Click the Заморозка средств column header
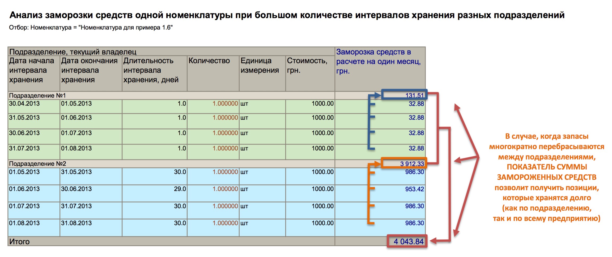 tap(378, 61)
